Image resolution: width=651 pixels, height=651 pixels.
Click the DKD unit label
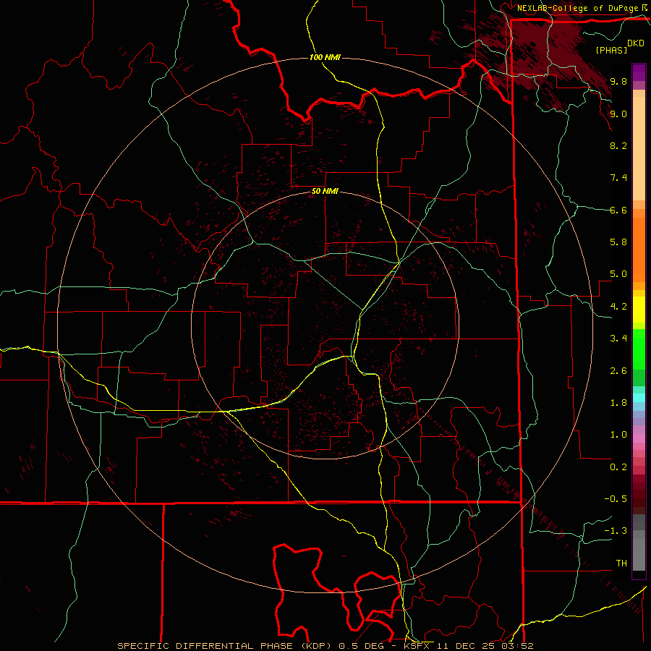pyautogui.click(x=636, y=43)
